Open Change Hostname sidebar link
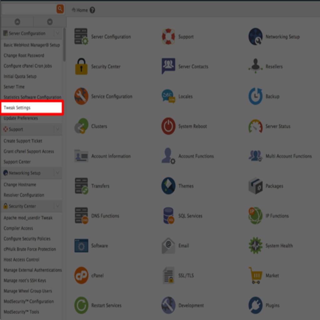 click(20, 184)
